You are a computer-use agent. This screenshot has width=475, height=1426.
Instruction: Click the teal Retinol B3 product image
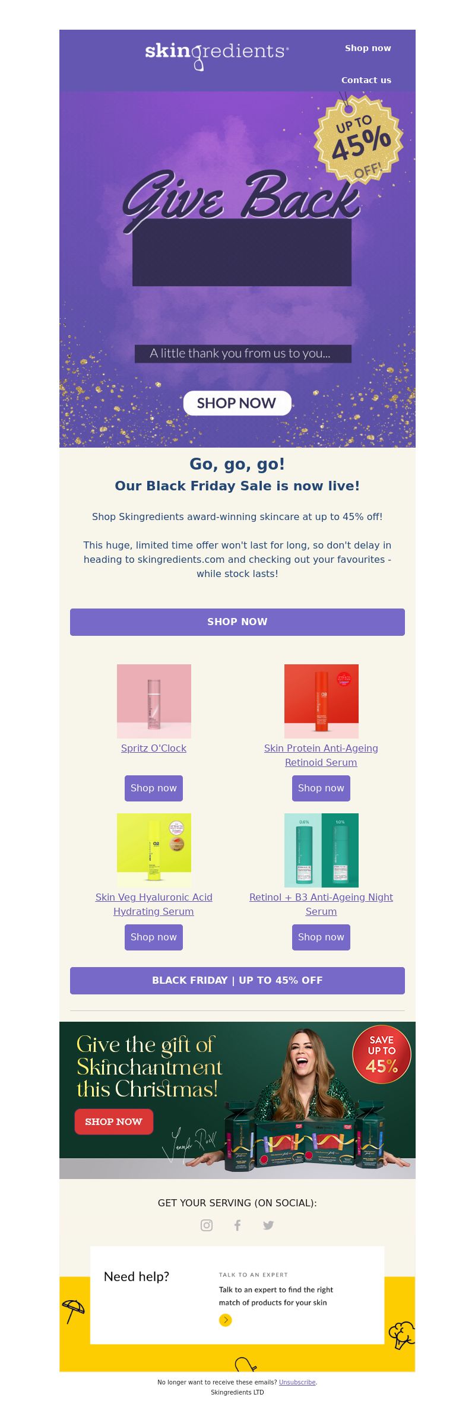coord(321,850)
